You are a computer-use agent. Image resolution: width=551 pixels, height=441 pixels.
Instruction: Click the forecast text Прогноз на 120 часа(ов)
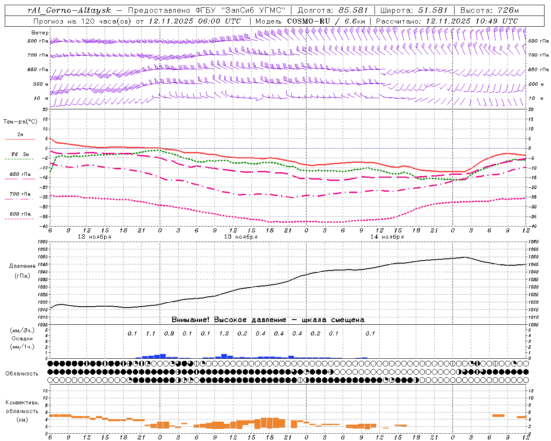pyautogui.click(x=83, y=21)
